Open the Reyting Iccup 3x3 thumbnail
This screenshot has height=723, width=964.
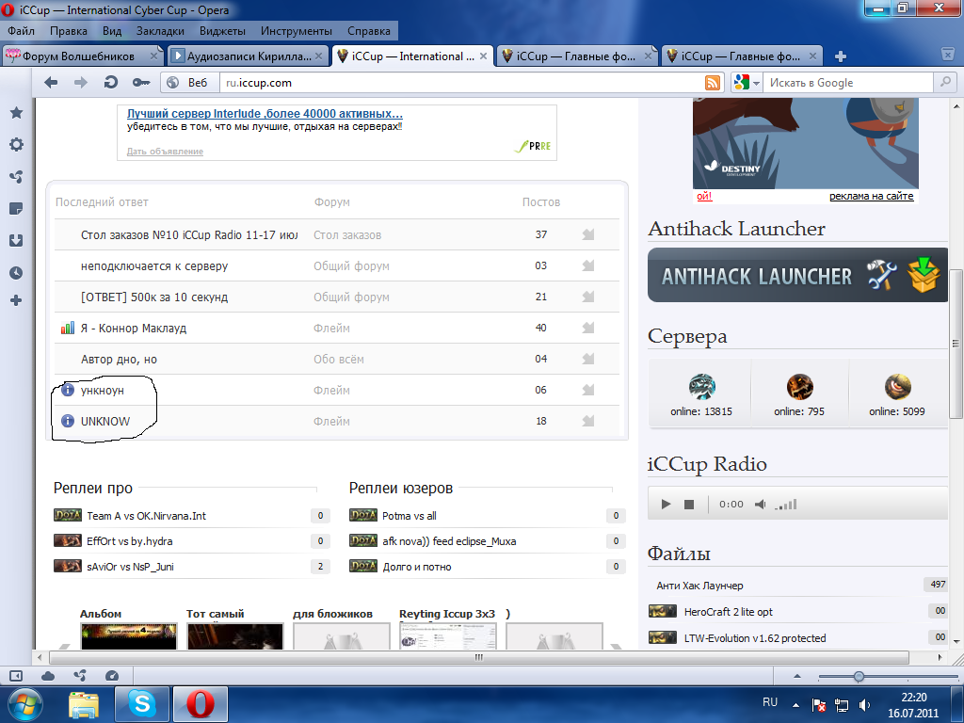click(447, 637)
